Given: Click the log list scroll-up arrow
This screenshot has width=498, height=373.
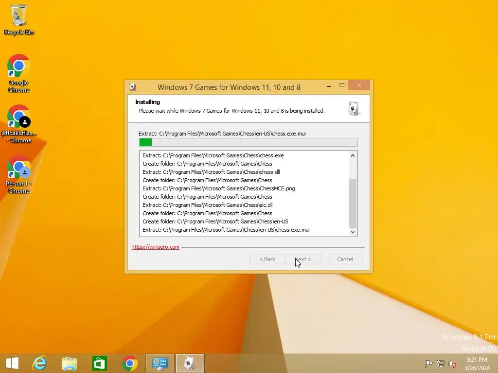Looking at the screenshot, I should (x=353, y=155).
